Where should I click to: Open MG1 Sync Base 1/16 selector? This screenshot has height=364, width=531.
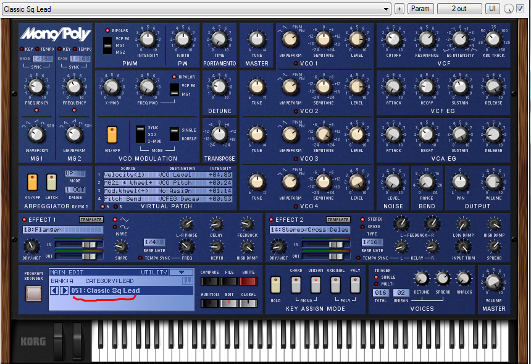pyautogui.click(x=43, y=58)
